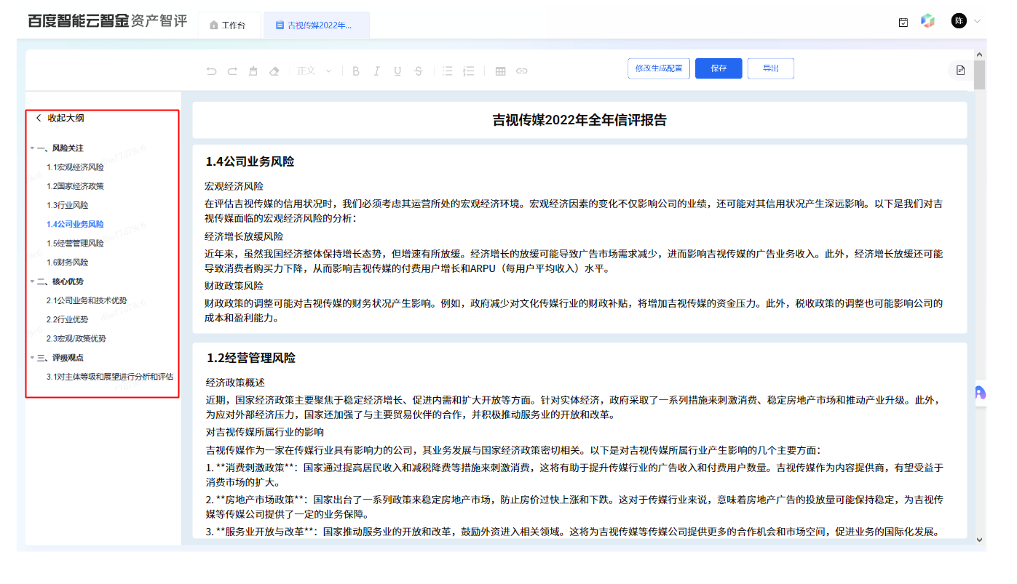The width and height of the screenshot is (1017, 584).
Task: Click the 经济增长放缓风险 subheading
Action: pyautogui.click(x=244, y=236)
